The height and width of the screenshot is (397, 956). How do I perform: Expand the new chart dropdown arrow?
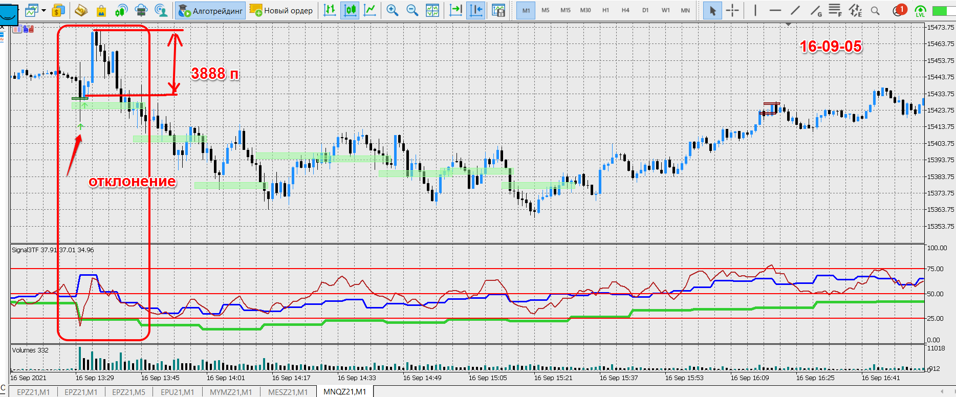tap(44, 10)
